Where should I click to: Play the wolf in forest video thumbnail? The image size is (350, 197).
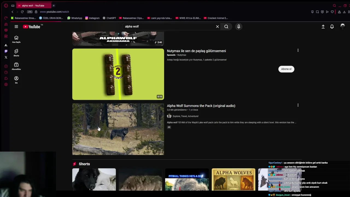coord(118,129)
